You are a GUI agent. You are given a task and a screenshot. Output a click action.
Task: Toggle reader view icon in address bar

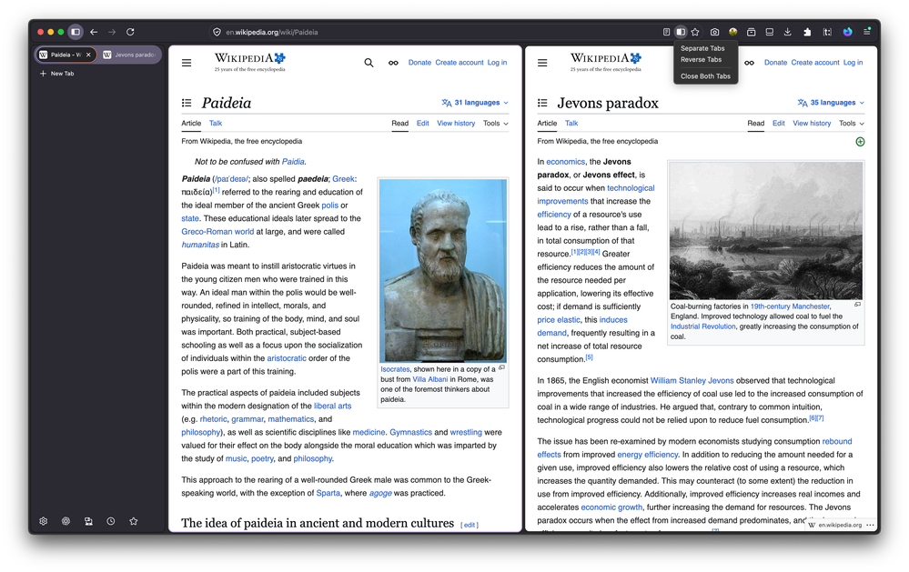point(666,32)
